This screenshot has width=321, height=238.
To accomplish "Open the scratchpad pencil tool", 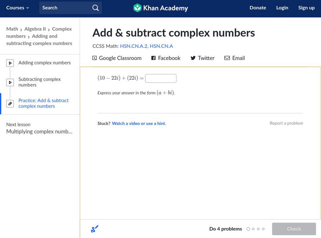I will [x=95, y=229].
